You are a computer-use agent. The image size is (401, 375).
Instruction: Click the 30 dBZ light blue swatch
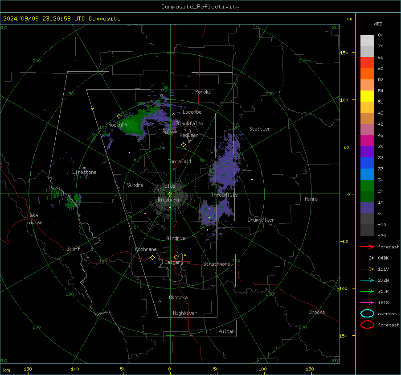coord(367,174)
